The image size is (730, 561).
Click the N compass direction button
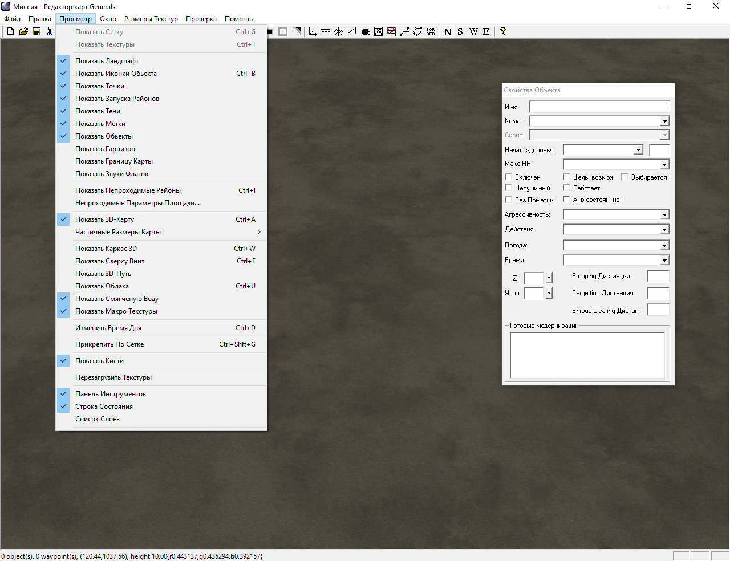[448, 31]
